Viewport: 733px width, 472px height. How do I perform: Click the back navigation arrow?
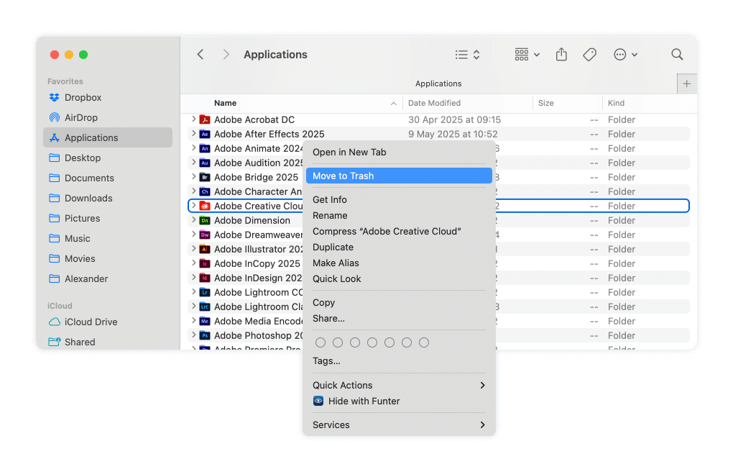click(200, 55)
